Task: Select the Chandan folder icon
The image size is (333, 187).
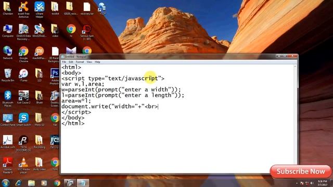Action: [x=8, y=9]
